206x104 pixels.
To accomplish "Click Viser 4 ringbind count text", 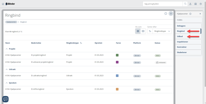I will [x=14, y=32].
